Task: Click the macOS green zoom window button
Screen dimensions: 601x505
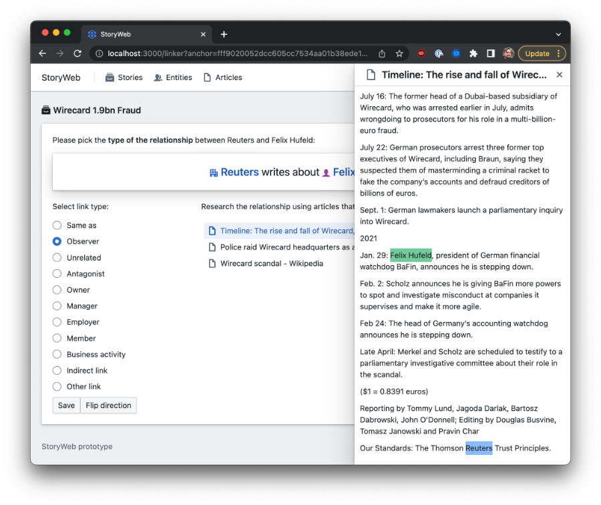Action: pyautogui.click(x=67, y=33)
